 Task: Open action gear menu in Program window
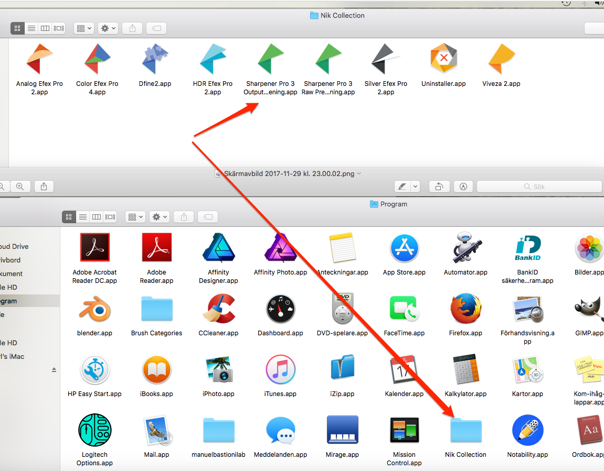point(160,217)
